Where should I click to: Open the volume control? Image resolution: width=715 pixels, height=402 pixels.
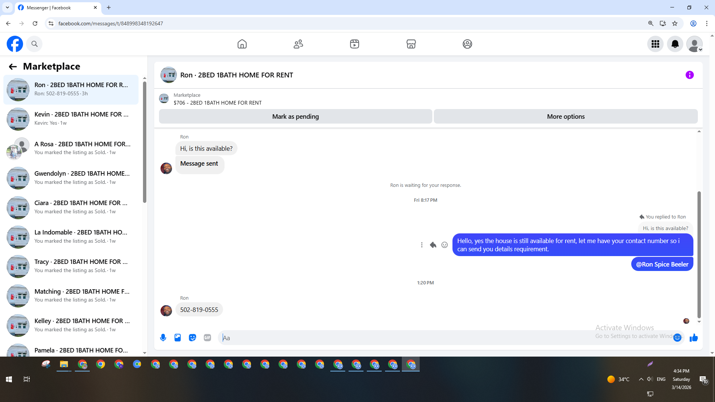[x=650, y=379]
